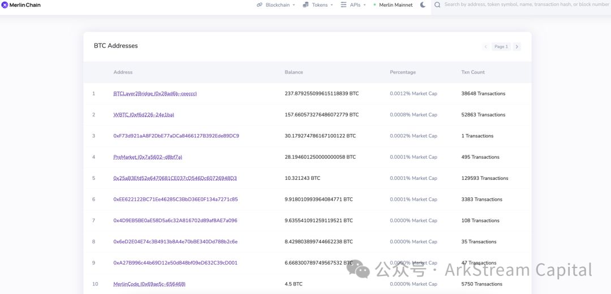Select balance 9.635541091259119521 BTC
Screen dimensions: 611x294
(x=319, y=220)
